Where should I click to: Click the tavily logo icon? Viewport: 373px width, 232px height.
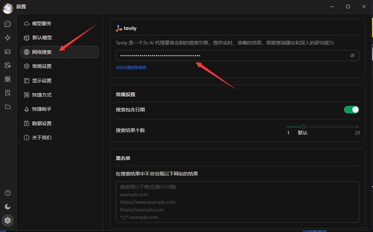click(119, 28)
